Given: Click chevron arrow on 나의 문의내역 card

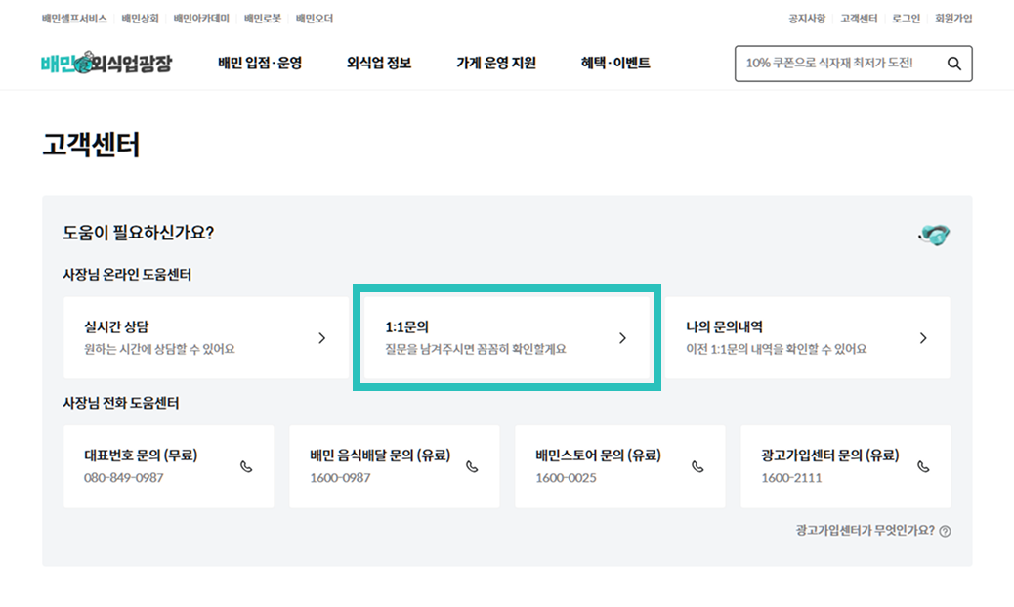Looking at the screenshot, I should click(923, 338).
